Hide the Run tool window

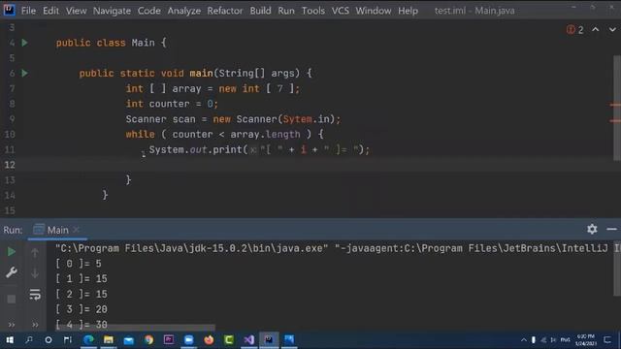tap(611, 229)
